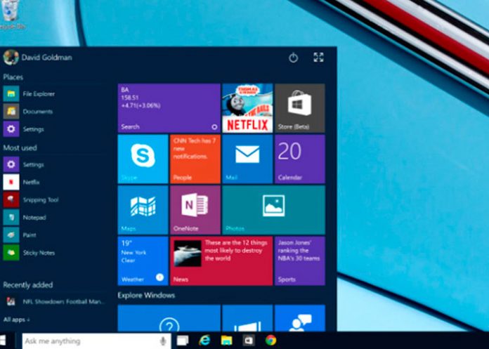The image size is (489, 349).
Task: Click the Explore Windows group heading
Action: pos(146,296)
